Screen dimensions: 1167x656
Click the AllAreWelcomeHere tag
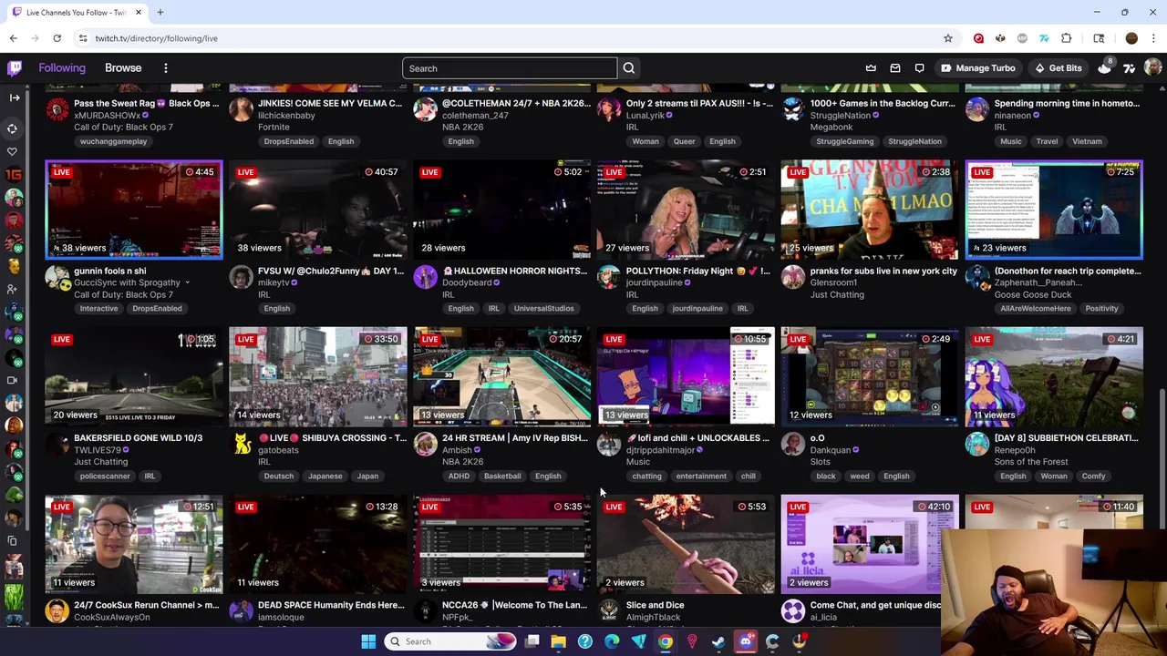tap(1036, 309)
